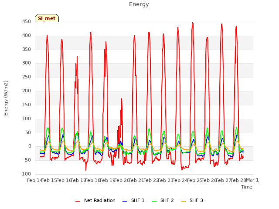The height and width of the screenshot is (209, 279).
Task: Click the 450 y-axis tick label
Action: pyautogui.click(x=27, y=22)
